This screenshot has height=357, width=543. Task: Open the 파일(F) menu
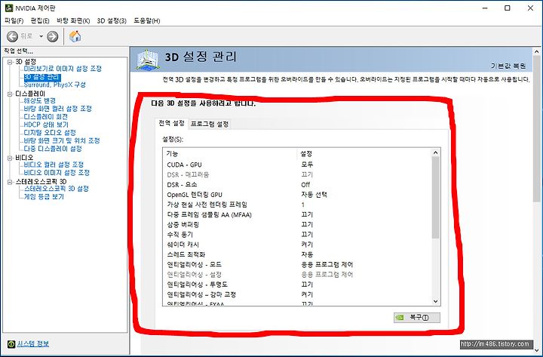pos(14,21)
